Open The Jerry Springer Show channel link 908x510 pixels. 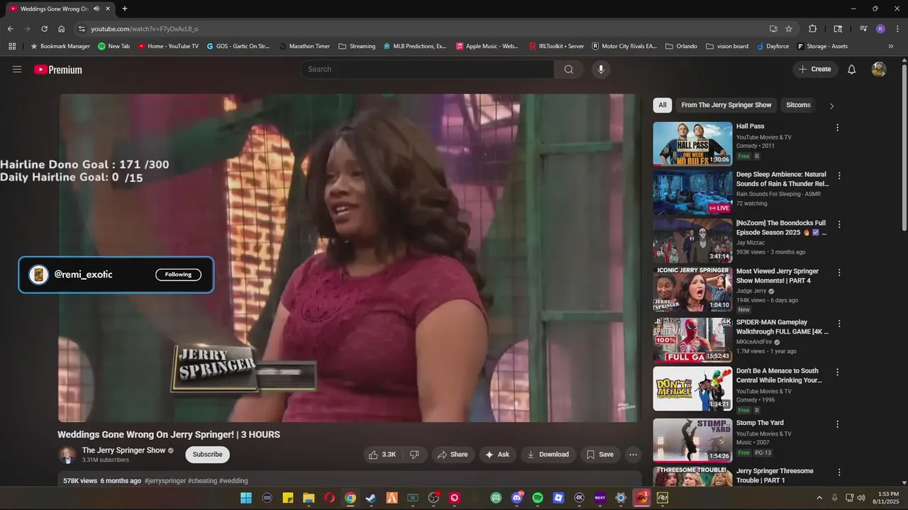click(123, 450)
